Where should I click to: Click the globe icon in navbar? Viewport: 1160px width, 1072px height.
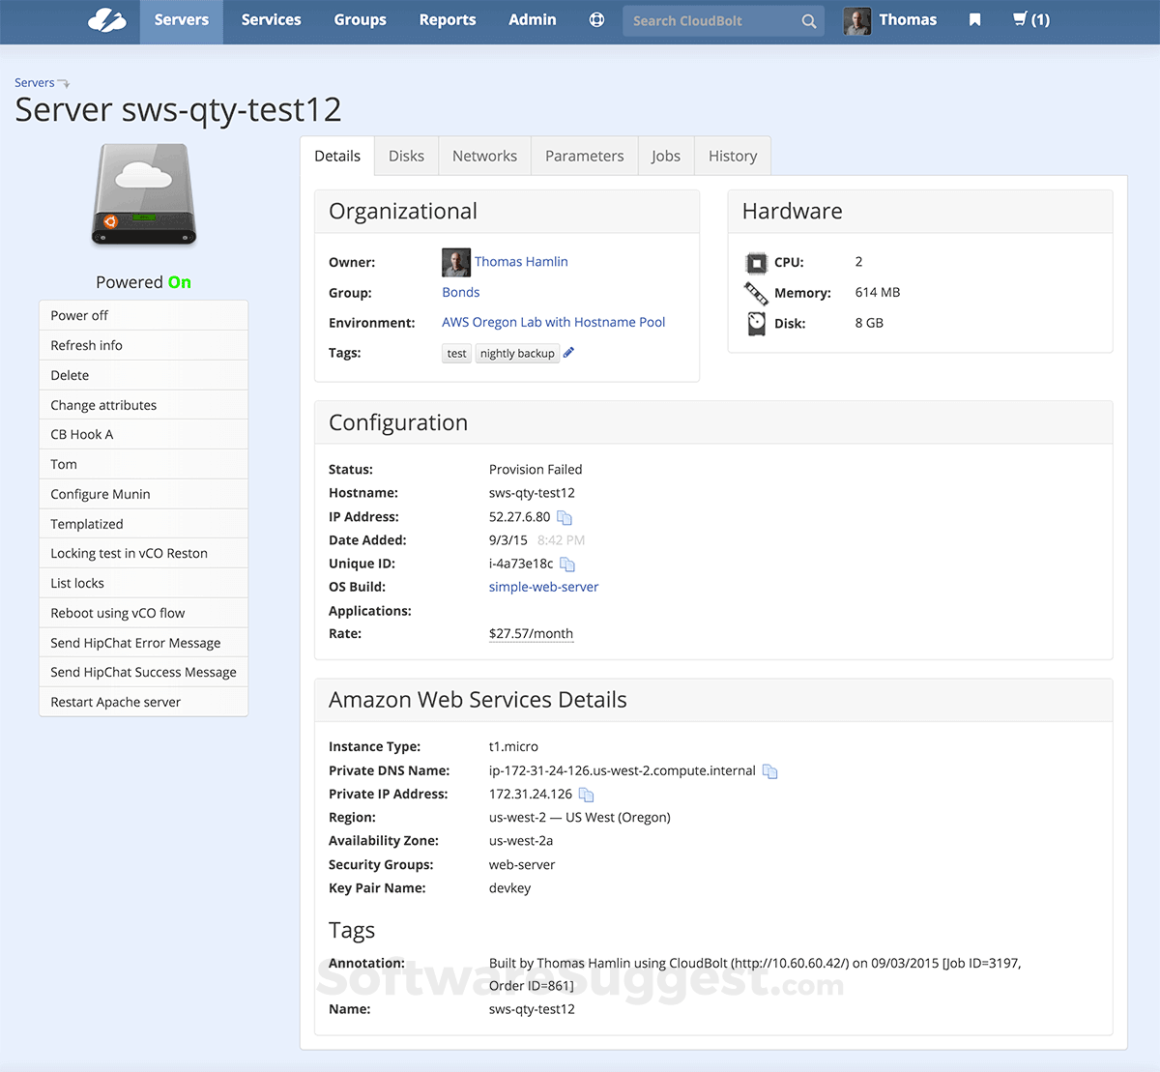(596, 20)
